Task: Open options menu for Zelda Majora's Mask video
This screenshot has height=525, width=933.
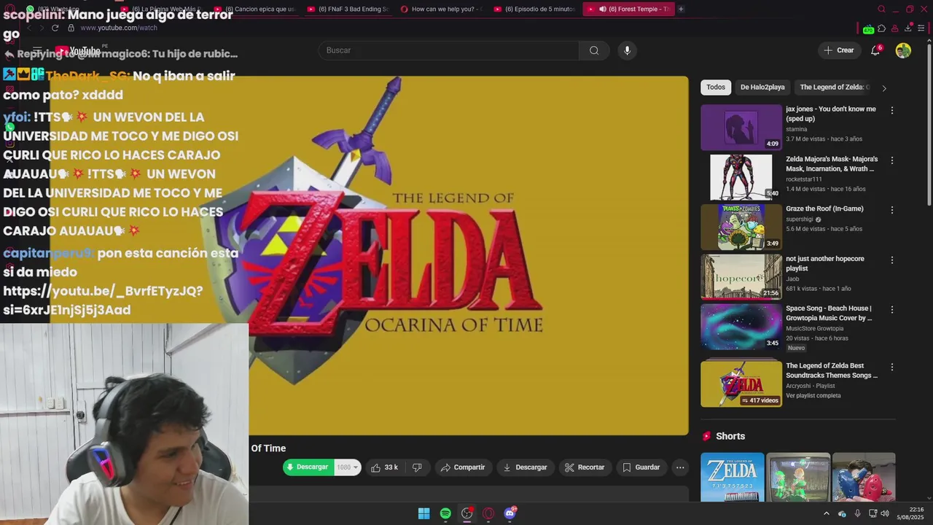Action: [x=891, y=160]
